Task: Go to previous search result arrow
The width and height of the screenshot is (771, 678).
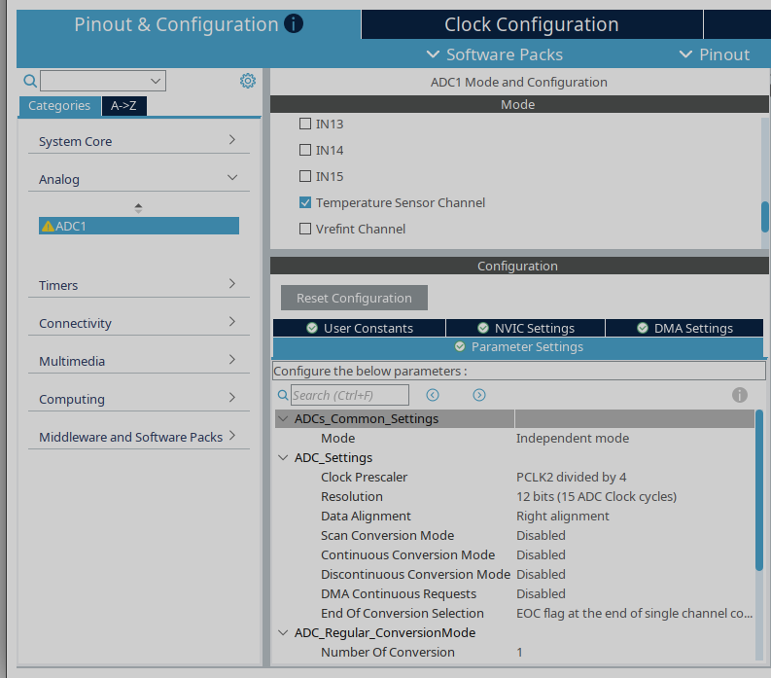Action: pyautogui.click(x=433, y=395)
